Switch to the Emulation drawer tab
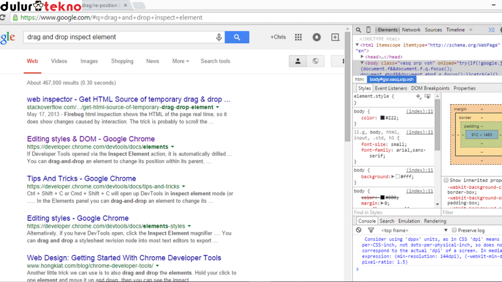 [409, 221]
